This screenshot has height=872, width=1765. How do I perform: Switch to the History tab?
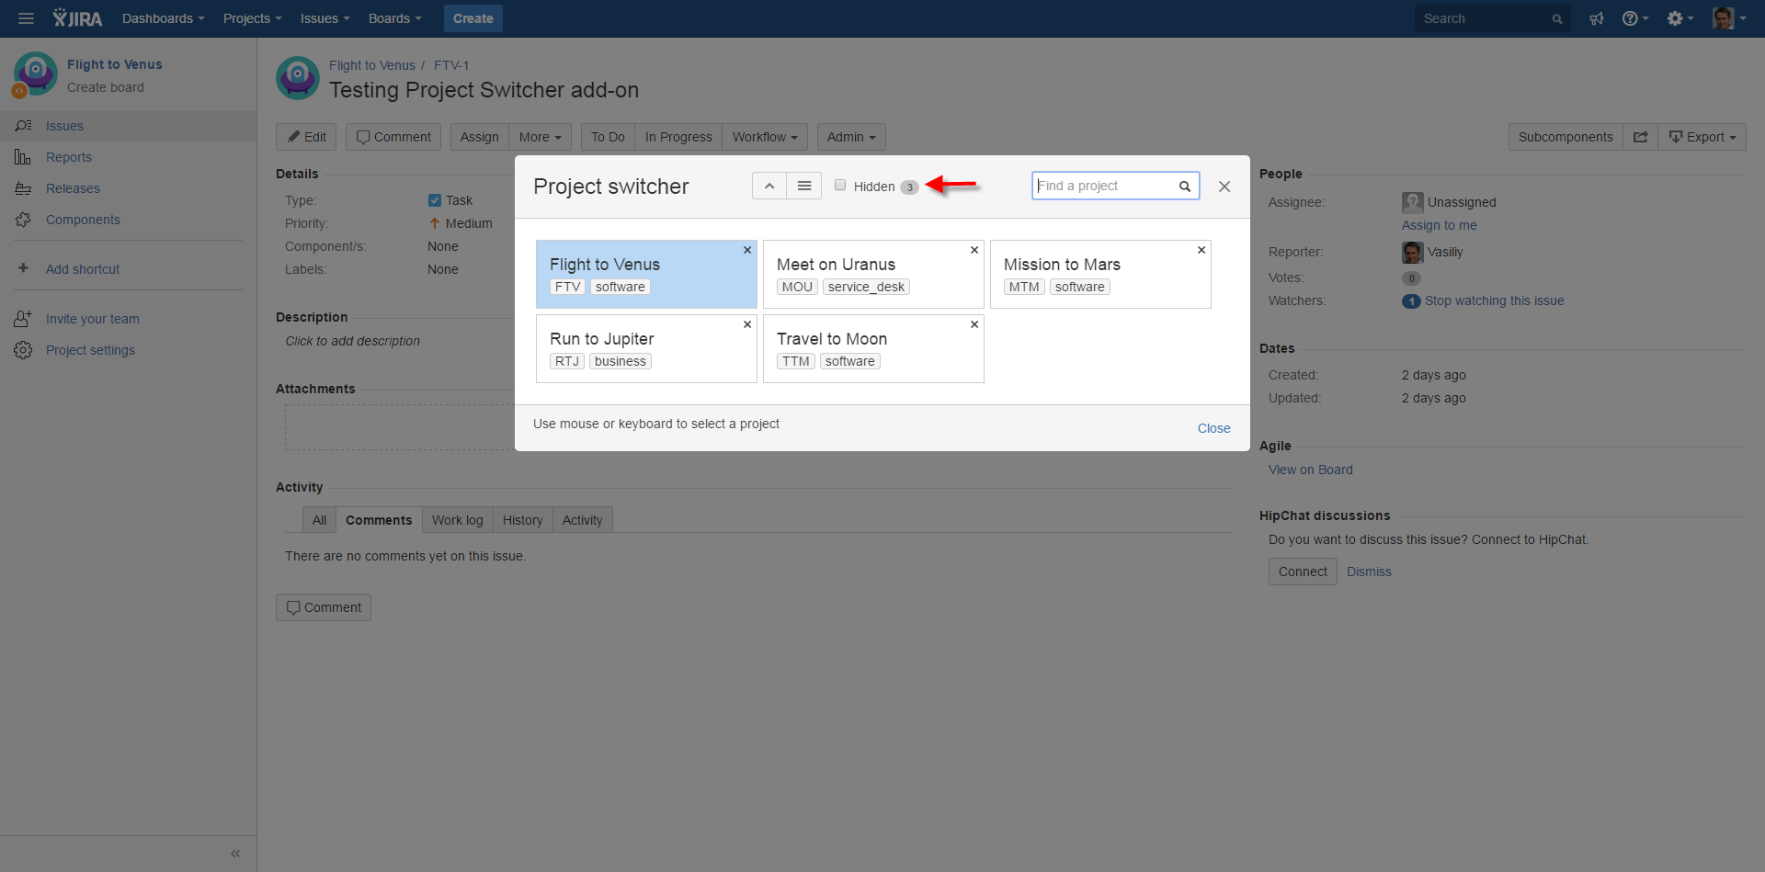click(523, 520)
